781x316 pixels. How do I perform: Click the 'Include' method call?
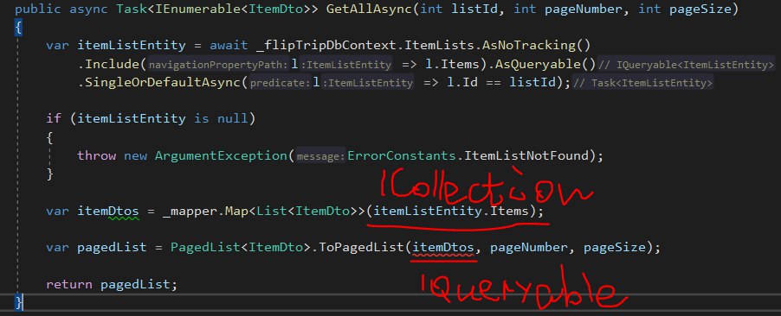112,64
